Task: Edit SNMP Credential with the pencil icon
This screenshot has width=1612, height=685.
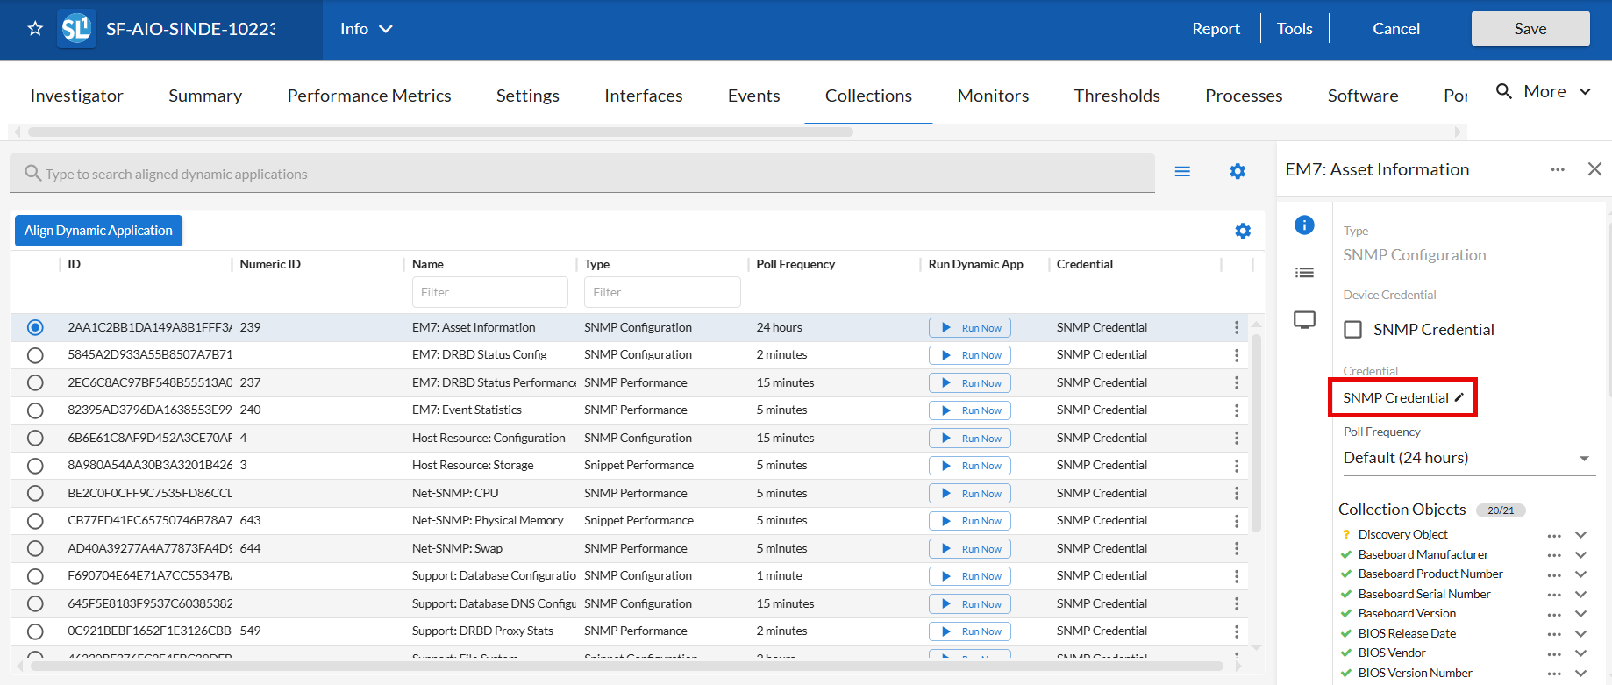Action: (x=1459, y=397)
